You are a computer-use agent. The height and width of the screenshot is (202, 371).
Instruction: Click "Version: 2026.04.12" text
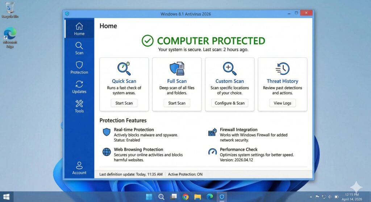click(236, 160)
